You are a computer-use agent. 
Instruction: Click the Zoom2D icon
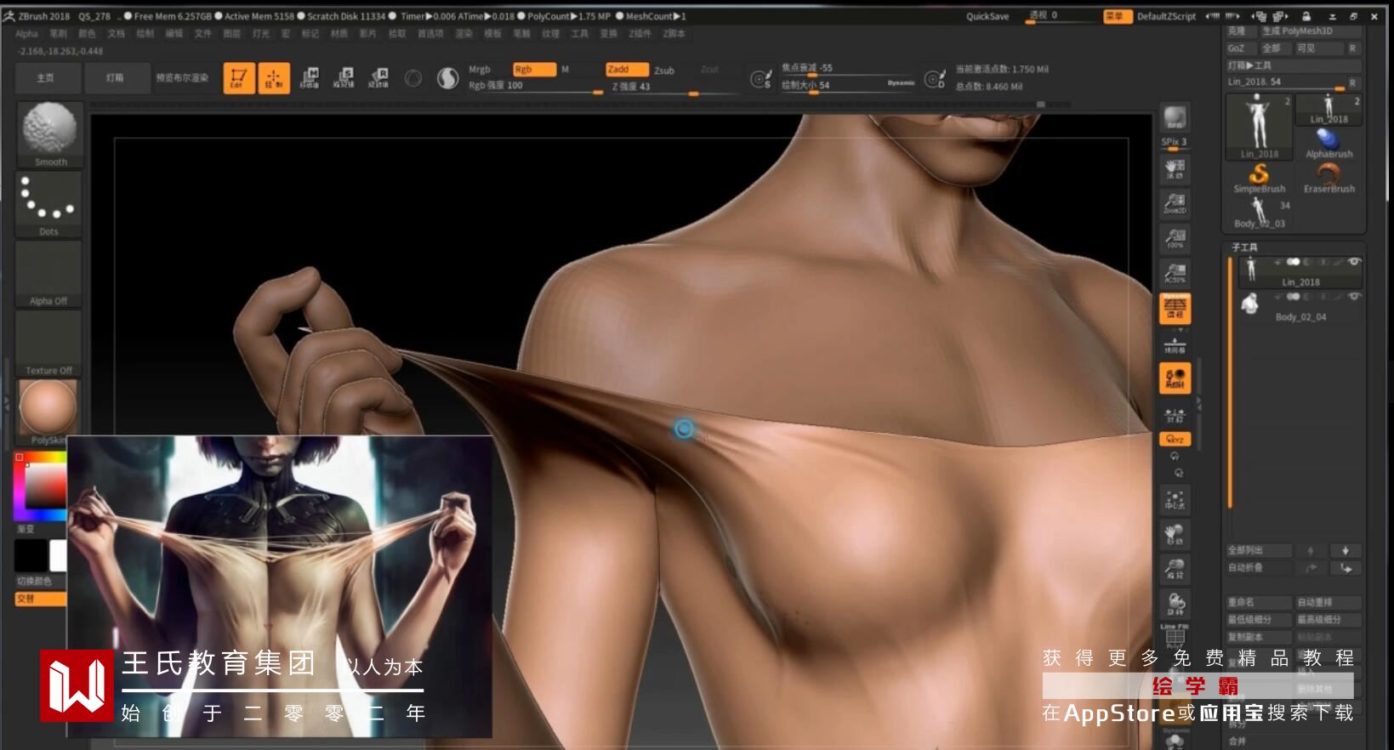1175,203
